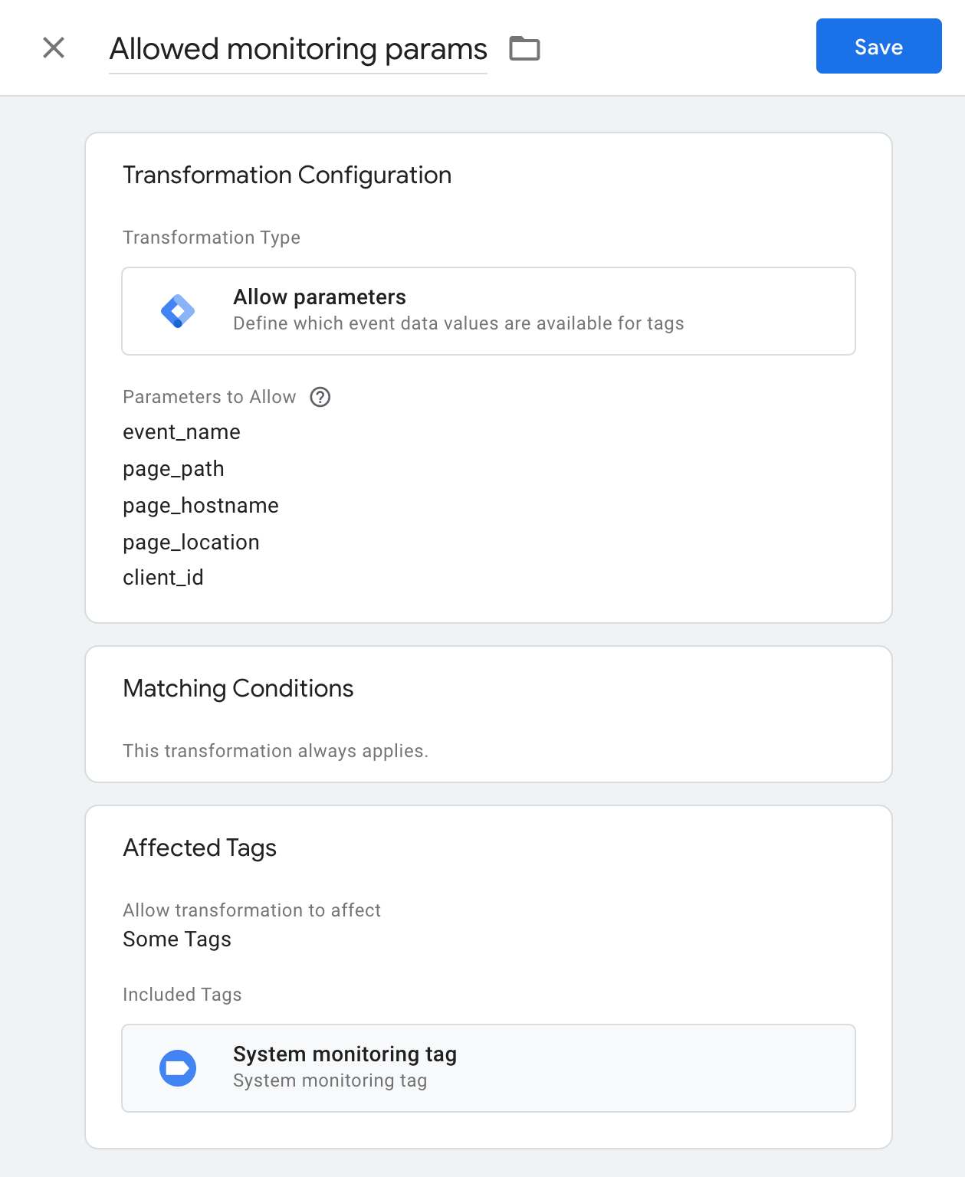Select the Transformation Configuration section header
This screenshot has width=965, height=1177.
point(287,175)
